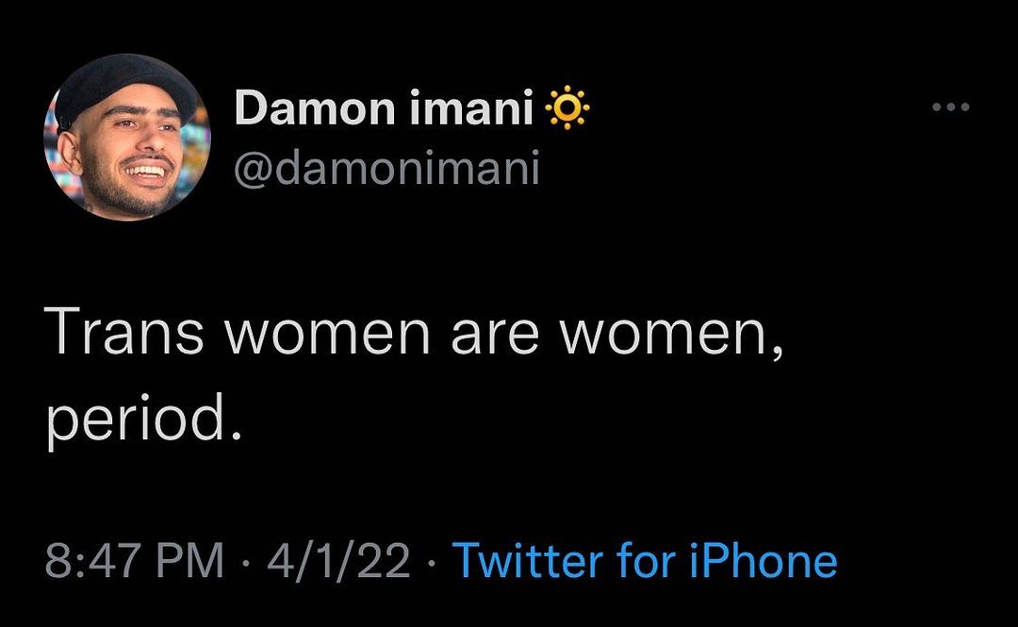Image resolution: width=1018 pixels, height=627 pixels.
Task: Open the three-dot more options menu
Action: point(950,107)
